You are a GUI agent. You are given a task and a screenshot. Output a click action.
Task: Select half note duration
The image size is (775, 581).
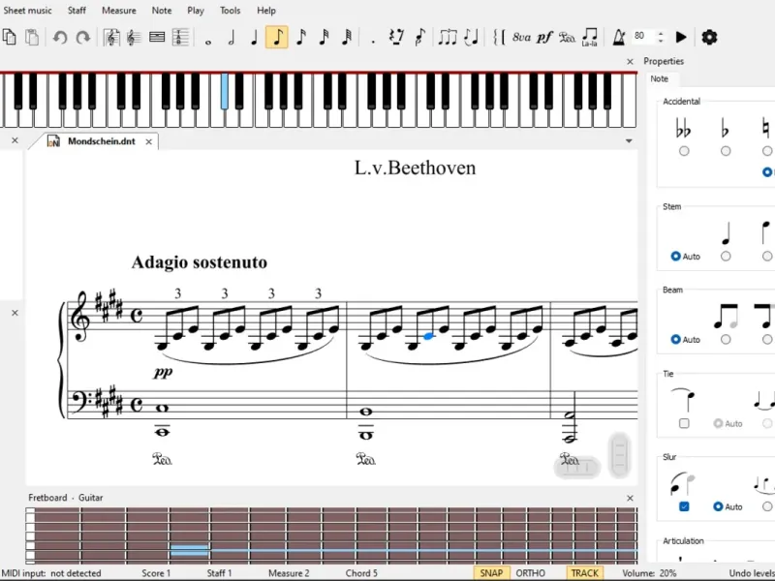pyautogui.click(x=232, y=38)
